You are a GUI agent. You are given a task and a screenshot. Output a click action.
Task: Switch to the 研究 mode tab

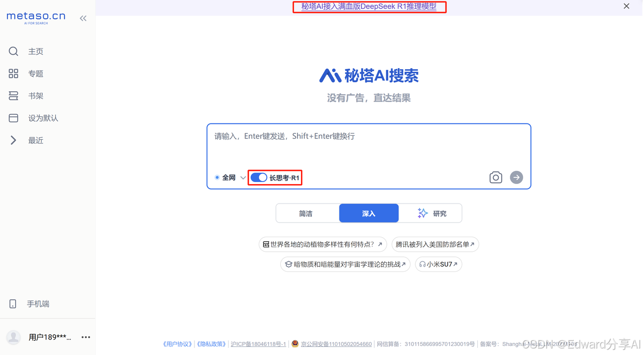click(431, 213)
